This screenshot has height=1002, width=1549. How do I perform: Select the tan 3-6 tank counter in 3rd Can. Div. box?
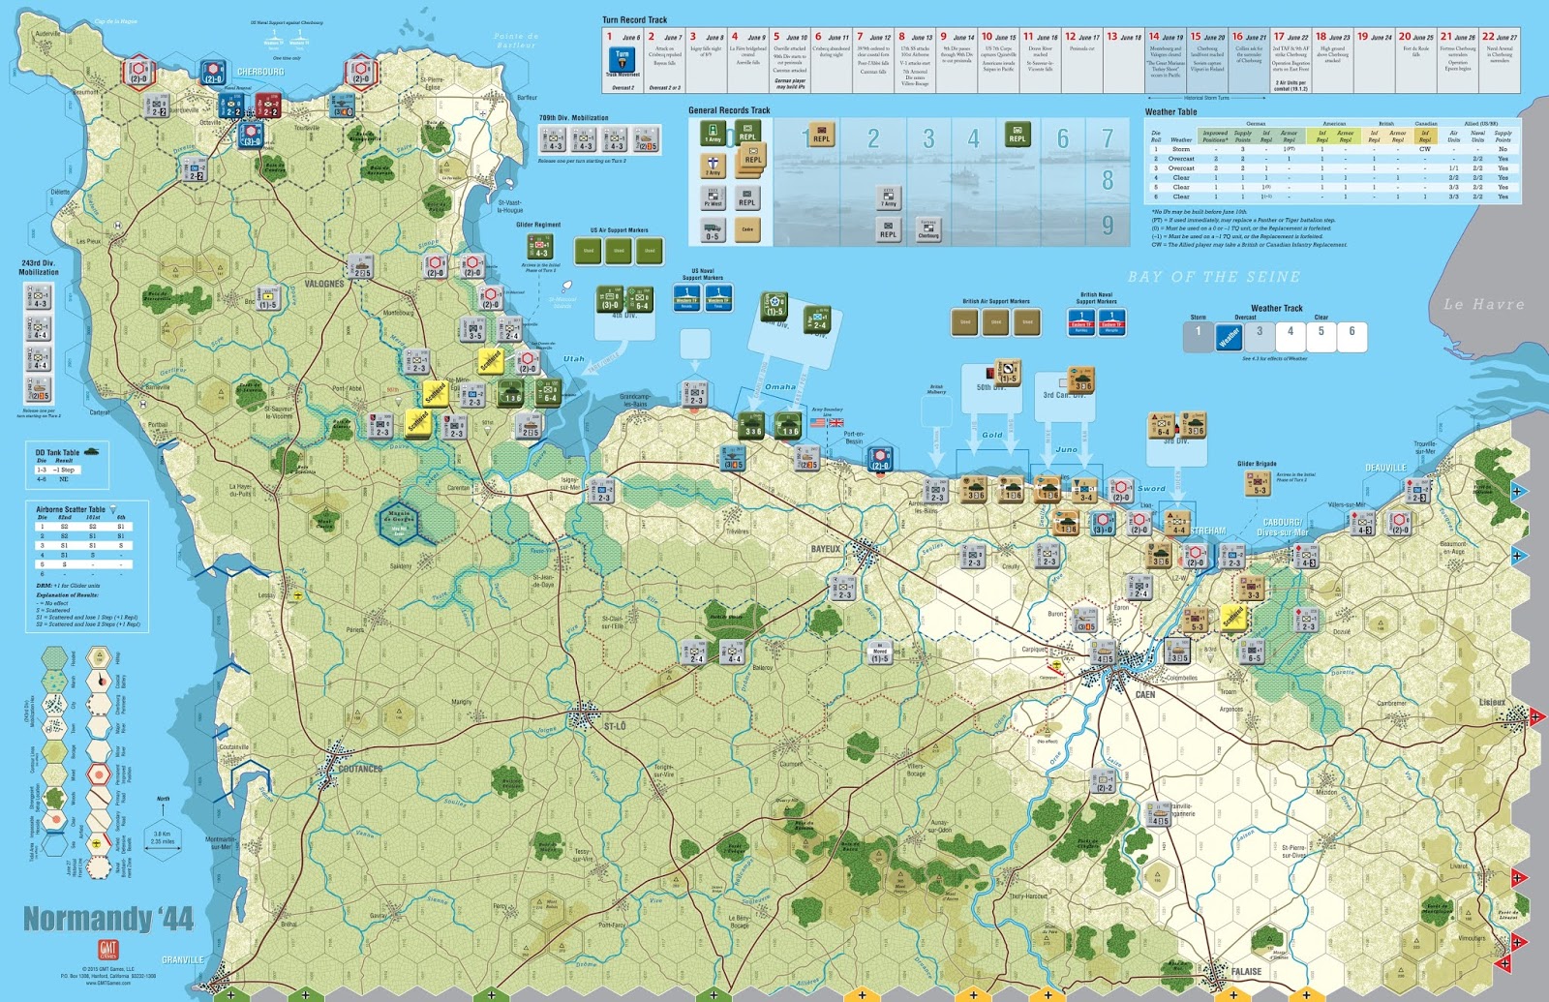1081,380
